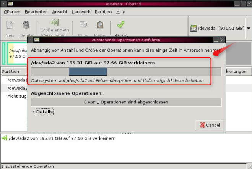This screenshot has height=169, width=252.
Task: Click the Cancel button in dialog
Action: pyautogui.click(x=210, y=125)
